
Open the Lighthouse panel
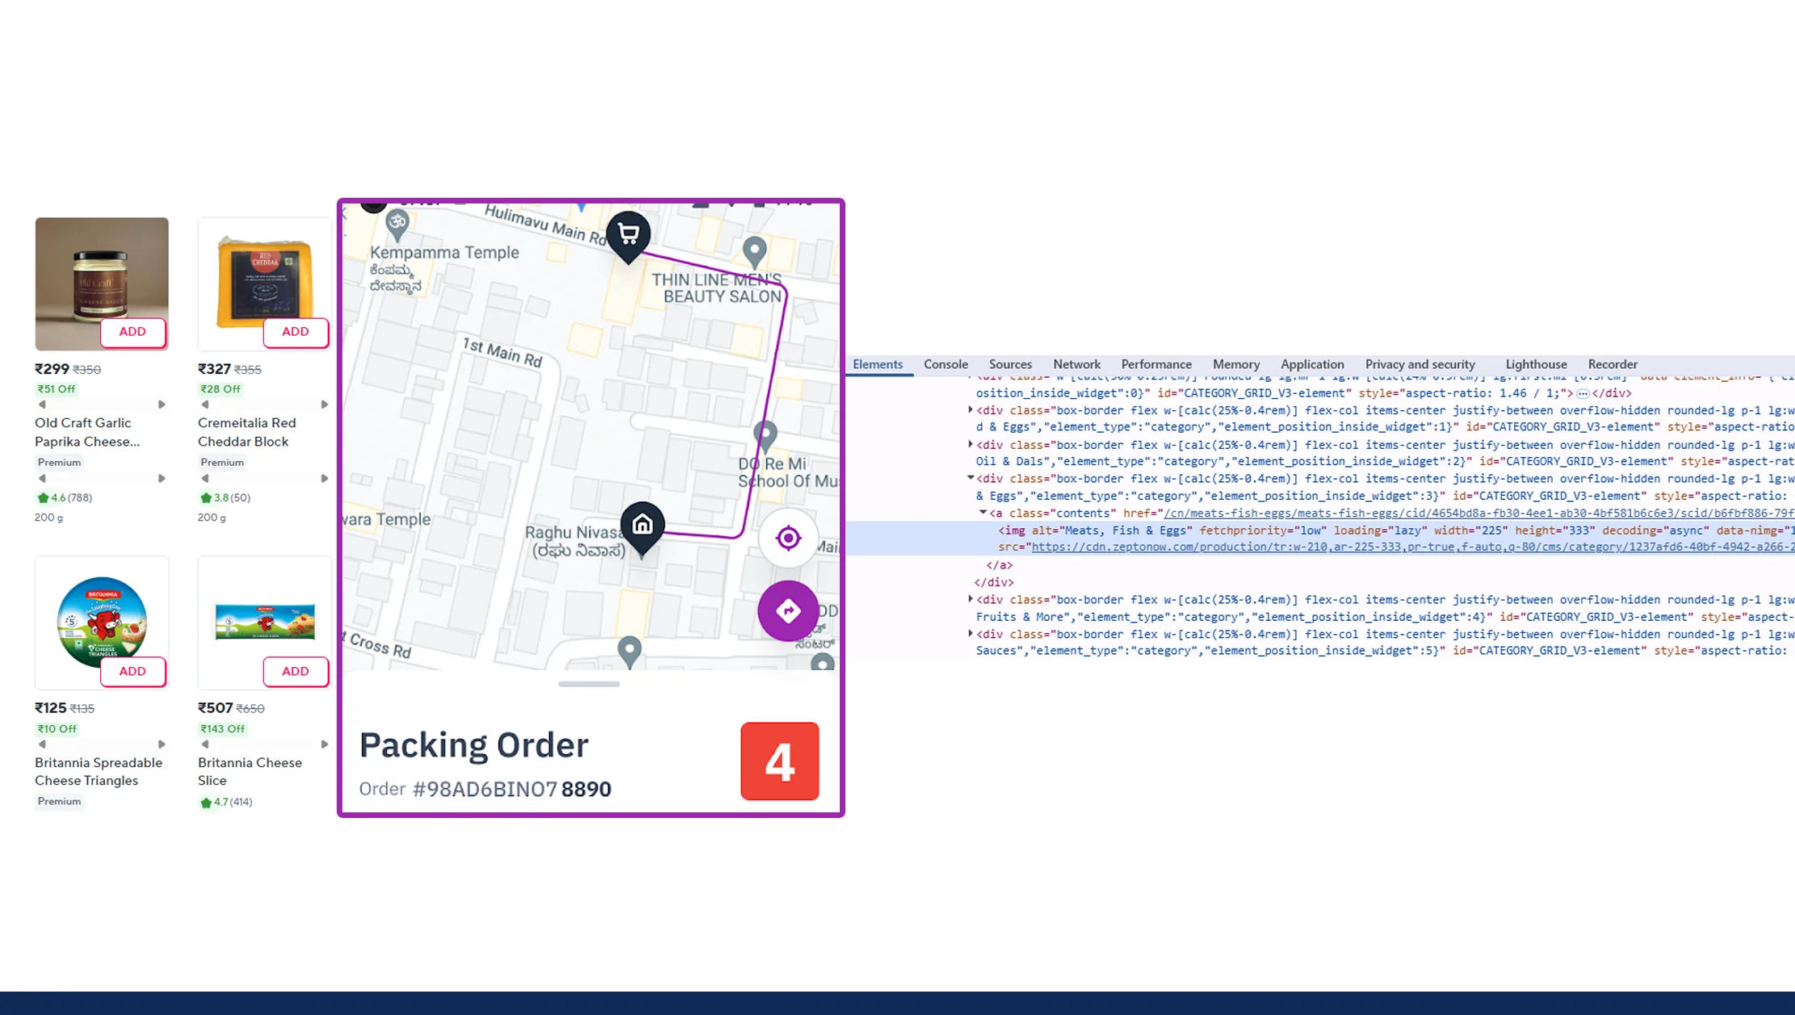pyautogui.click(x=1535, y=363)
